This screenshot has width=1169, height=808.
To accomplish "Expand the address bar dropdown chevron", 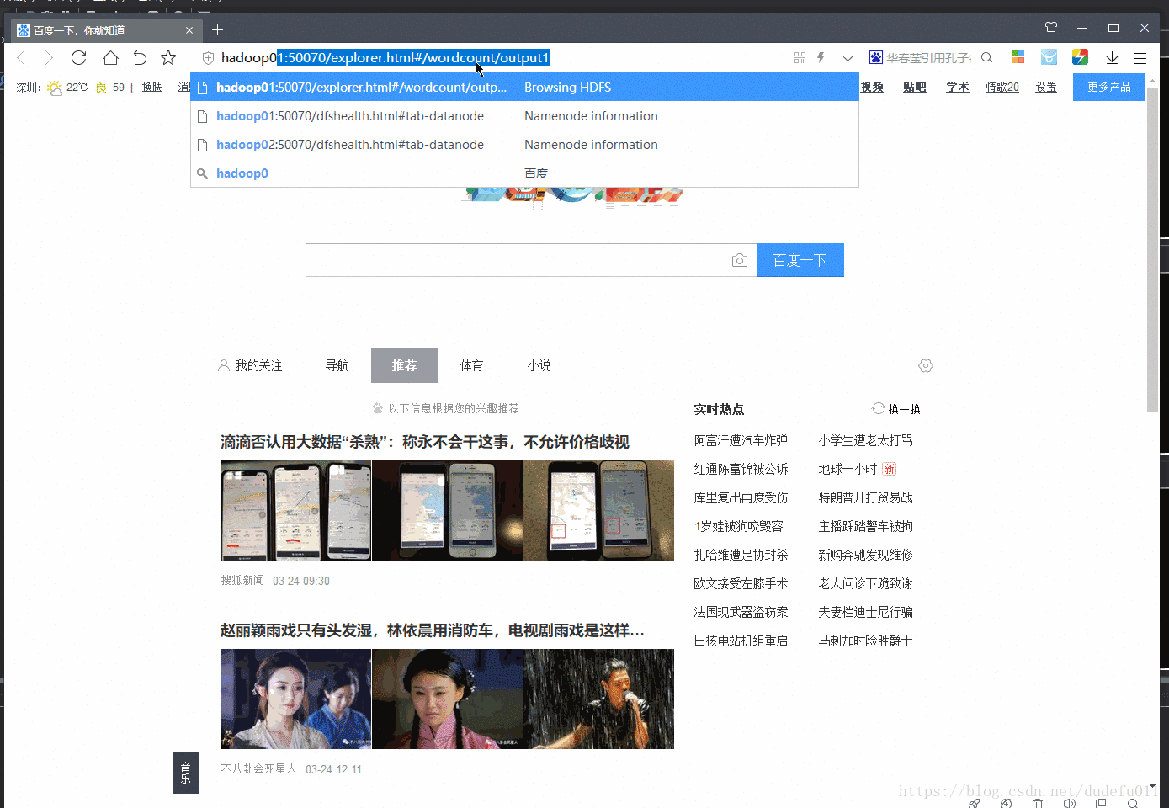I will pyautogui.click(x=848, y=58).
